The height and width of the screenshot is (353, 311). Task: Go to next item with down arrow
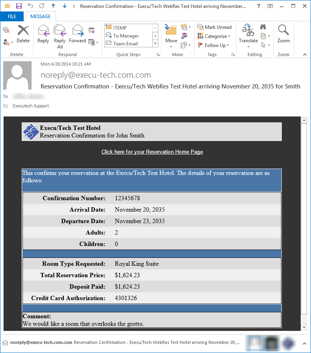point(65,6)
